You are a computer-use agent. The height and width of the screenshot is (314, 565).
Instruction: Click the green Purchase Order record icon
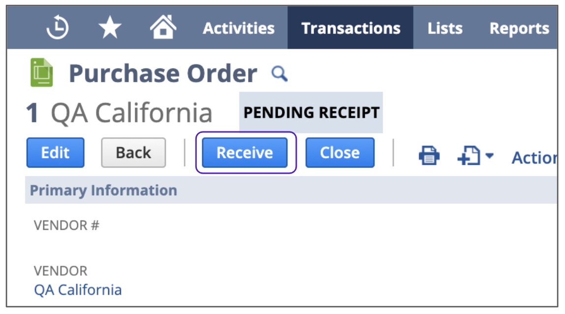41,73
